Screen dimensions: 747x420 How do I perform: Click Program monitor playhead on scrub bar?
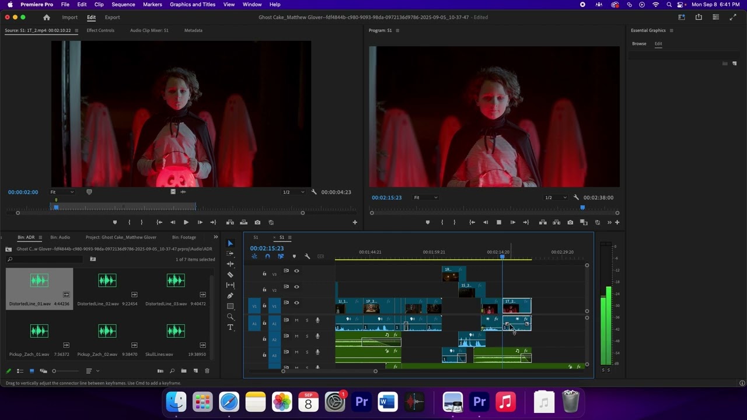[582, 207]
